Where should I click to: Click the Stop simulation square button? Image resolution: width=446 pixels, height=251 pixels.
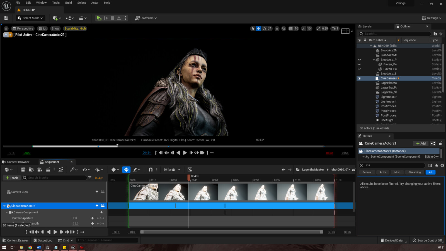tap(112, 18)
